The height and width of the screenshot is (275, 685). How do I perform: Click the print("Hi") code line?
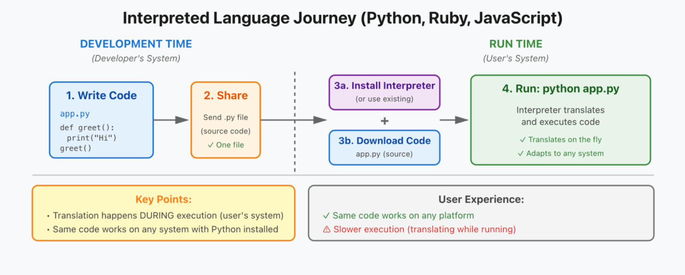tap(91, 138)
